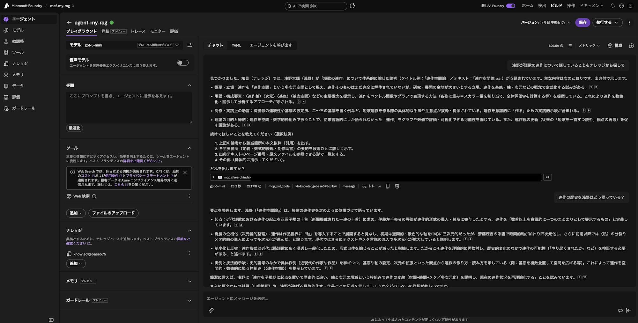Viewport: 638px width, 323px height.
Task: Click the トレース link under the first response
Action: tap(372, 186)
